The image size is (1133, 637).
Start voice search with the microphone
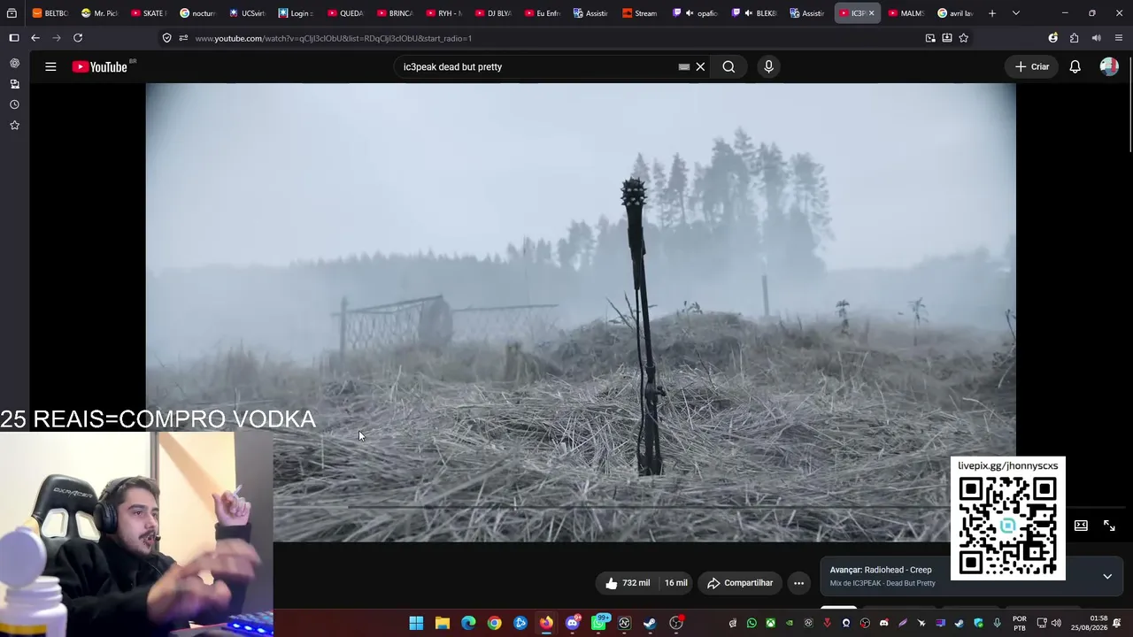pos(768,66)
